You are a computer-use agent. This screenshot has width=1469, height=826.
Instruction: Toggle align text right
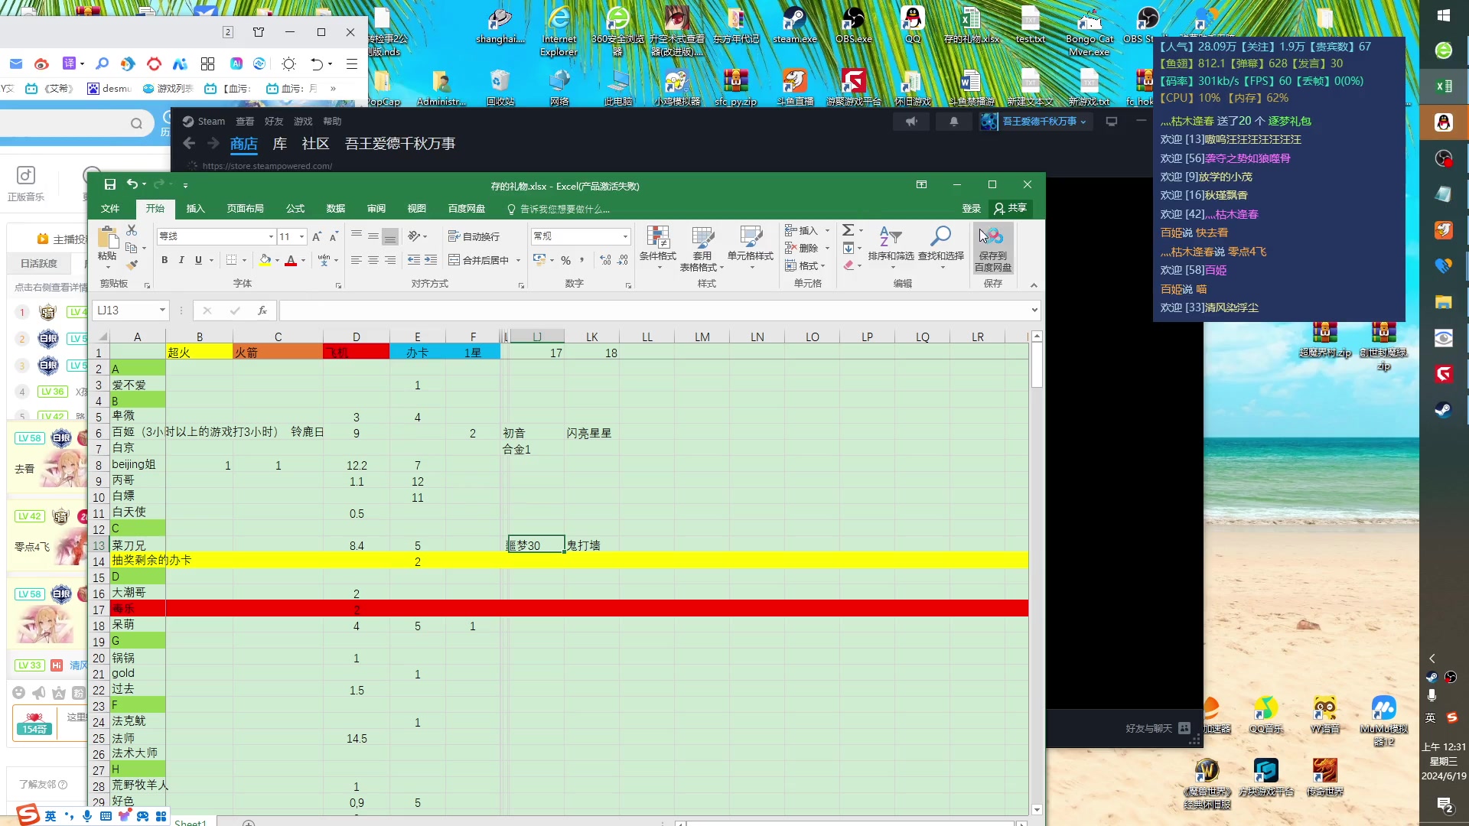coord(390,261)
